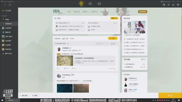Open the main menu icon in title bar
Screen dimensions: 182x102
(x=173, y=1)
